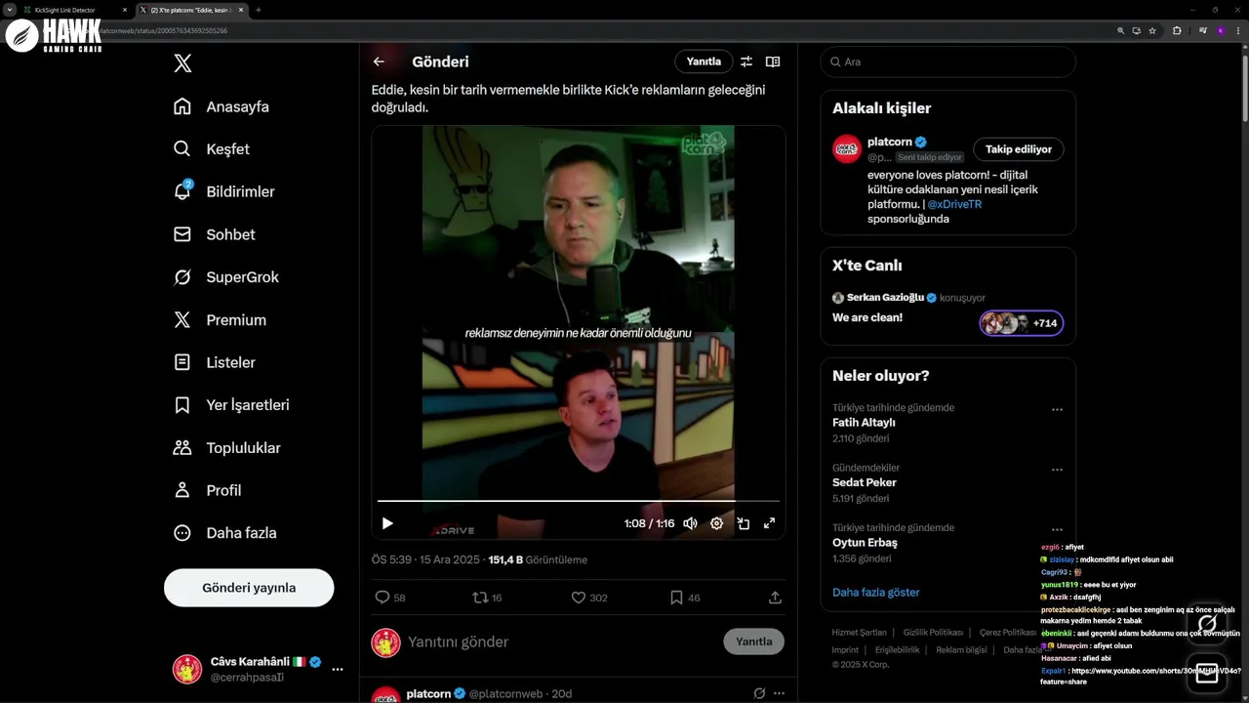Click the Yer İşaretleri bookmark icon
1249x703 pixels.
coord(182,405)
